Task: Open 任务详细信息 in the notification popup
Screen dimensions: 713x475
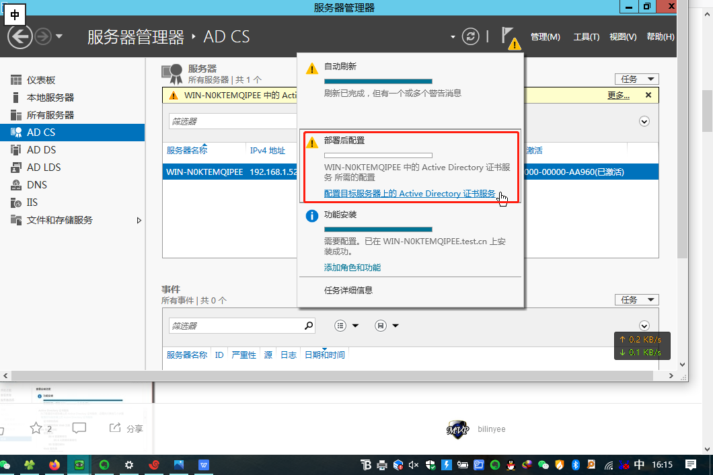Action: pyautogui.click(x=348, y=290)
